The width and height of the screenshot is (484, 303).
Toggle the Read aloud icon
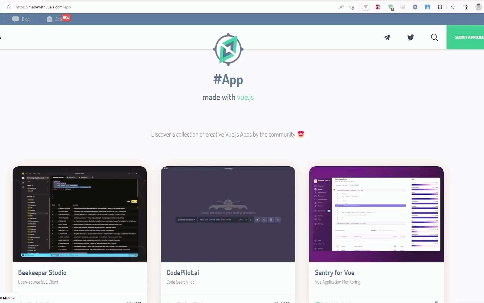pos(341,7)
